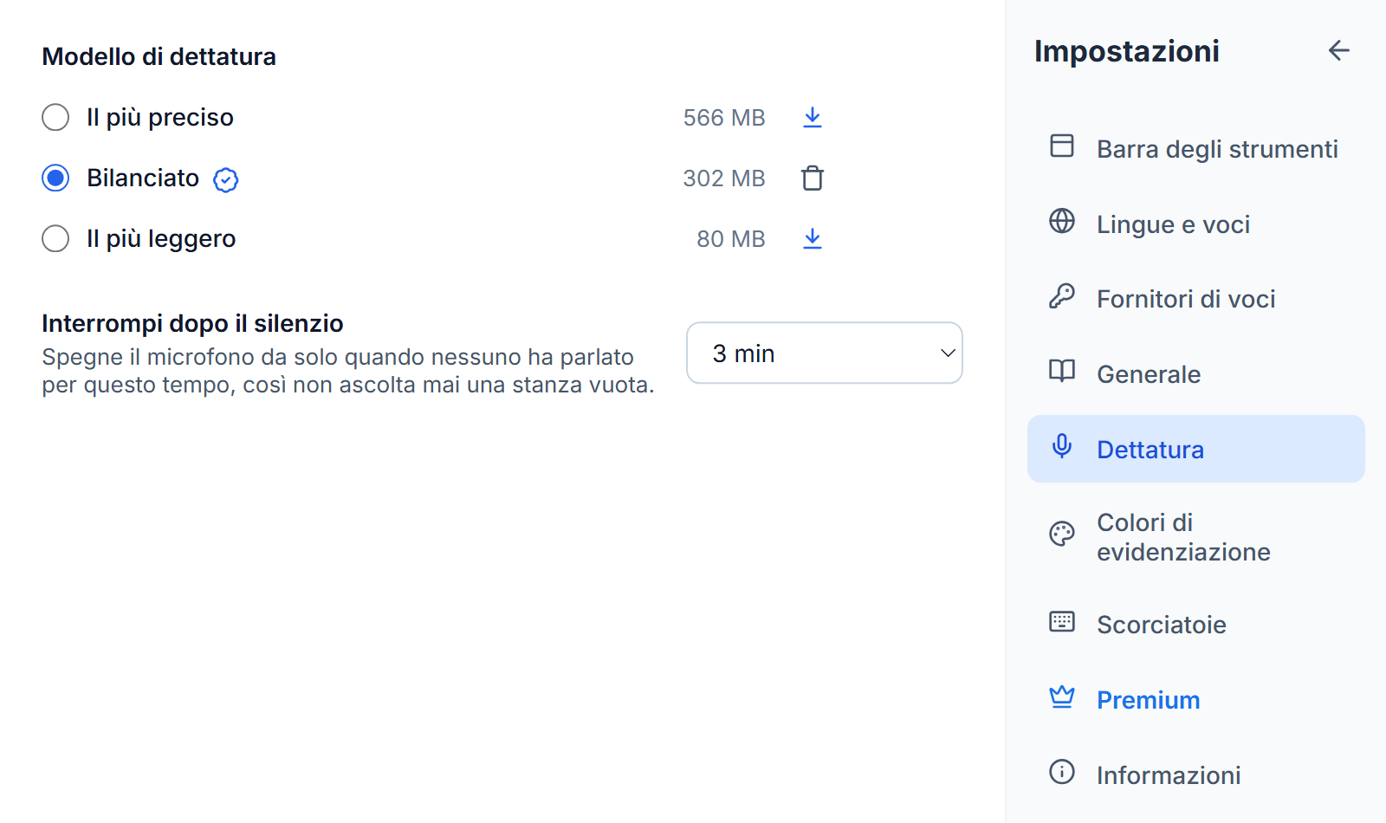Download the 'Il più leggero' model
Viewport: 1386px width, 823px height.
812,238
